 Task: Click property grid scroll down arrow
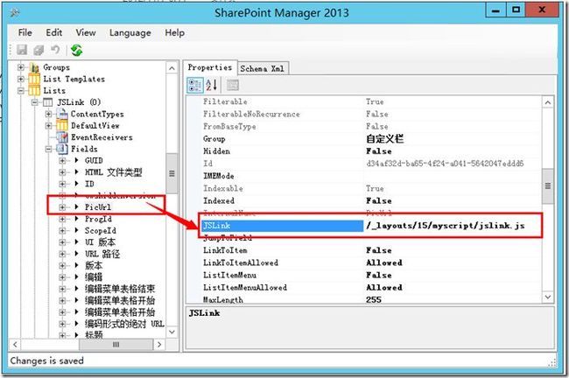(548, 297)
